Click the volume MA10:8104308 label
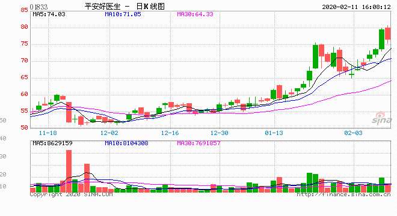This screenshot has width=397, height=216. pos(126,143)
